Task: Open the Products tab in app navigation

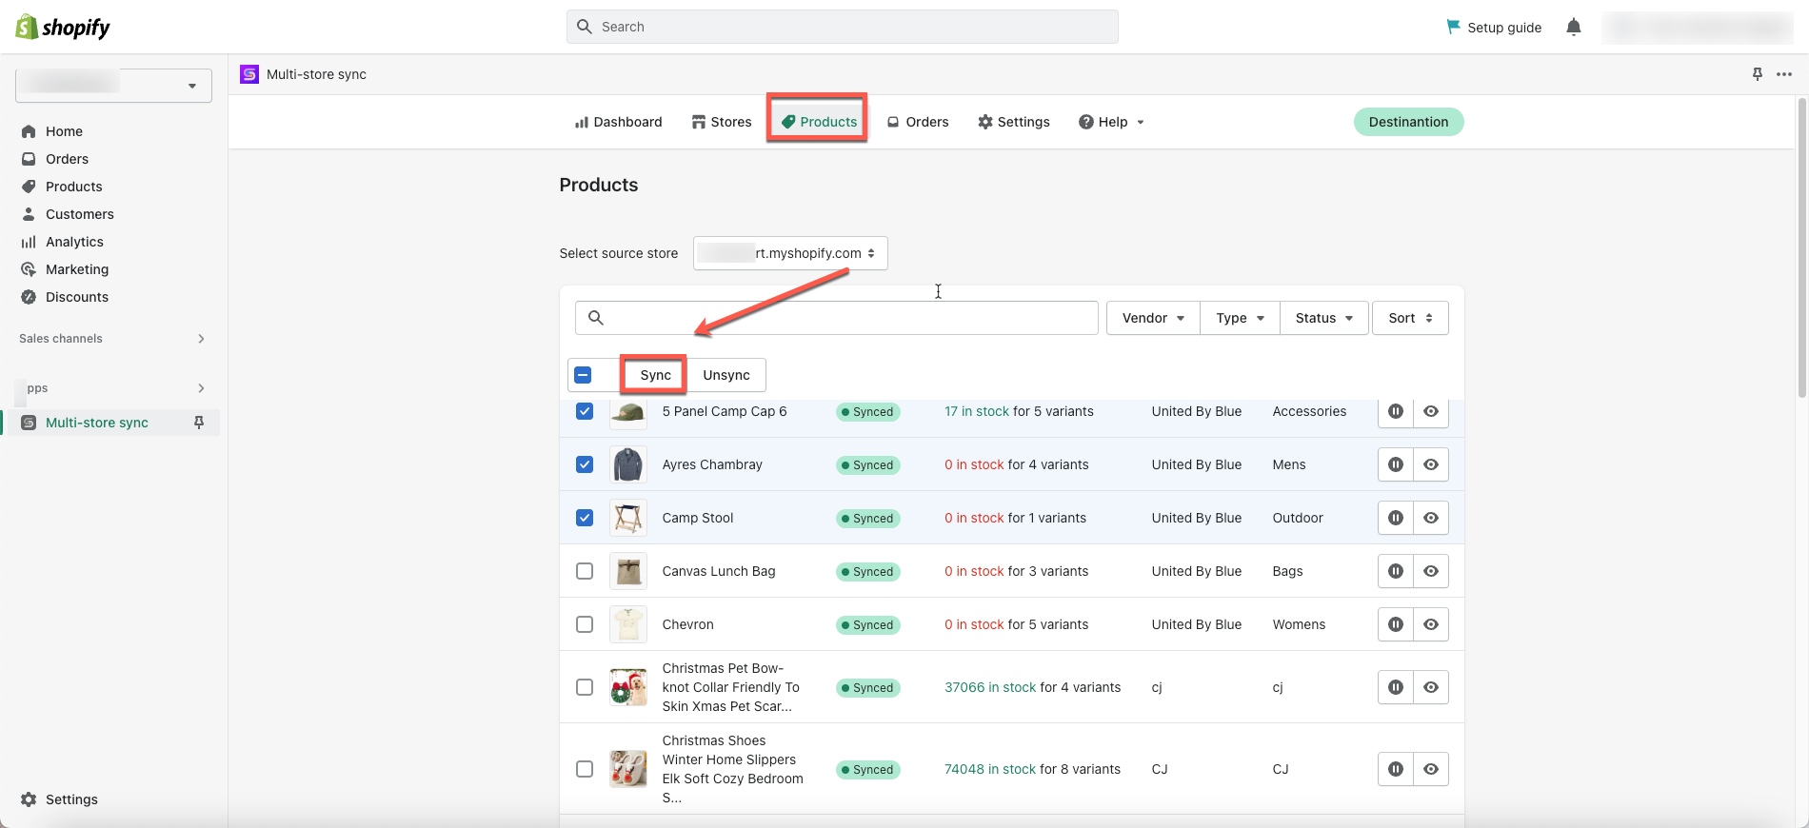Action: tap(819, 122)
